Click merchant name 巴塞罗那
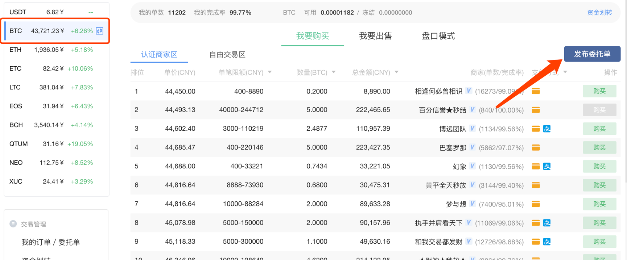Viewport: 627px width, 260px height. [x=453, y=147]
